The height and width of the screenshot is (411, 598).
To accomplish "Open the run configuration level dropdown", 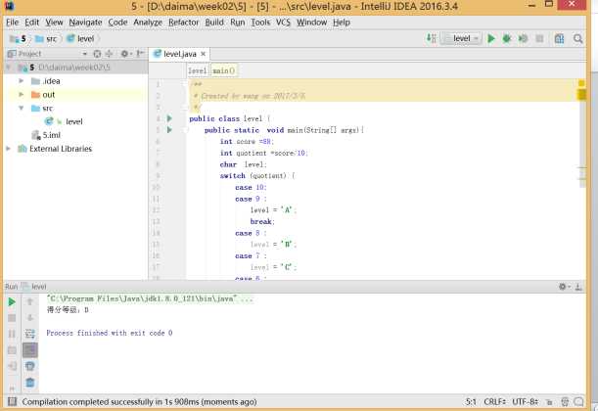I will [x=461, y=38].
